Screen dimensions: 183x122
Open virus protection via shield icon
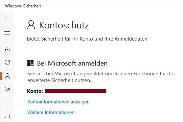point(7,63)
